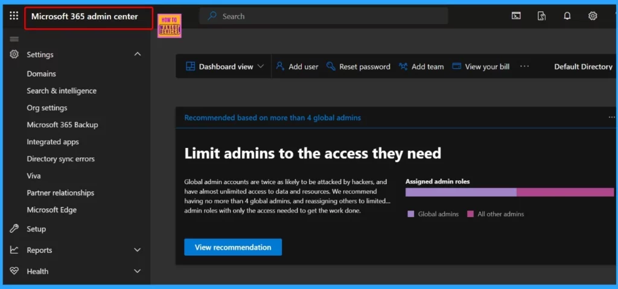Open Microsoft Edge settings
This screenshot has width=618, height=289.
[52, 210]
